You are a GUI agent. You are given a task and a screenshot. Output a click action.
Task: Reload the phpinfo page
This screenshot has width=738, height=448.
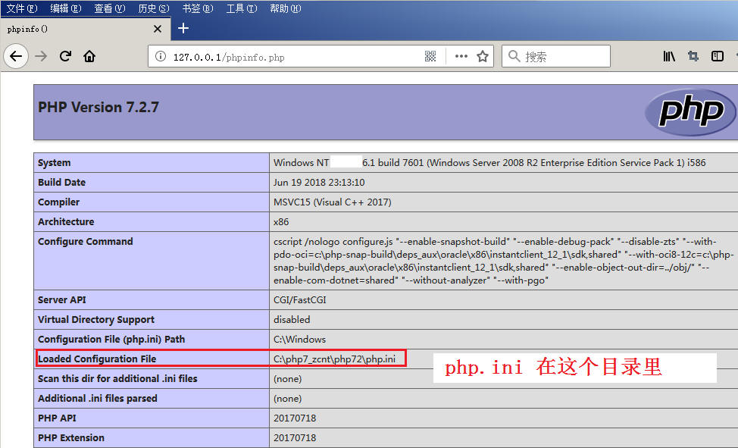[x=65, y=57]
